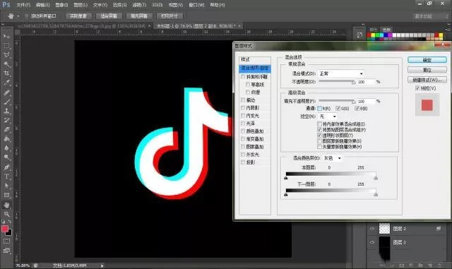The image size is (452, 269).
Task: Uncheck the B channel checkbox
Action: (357, 109)
